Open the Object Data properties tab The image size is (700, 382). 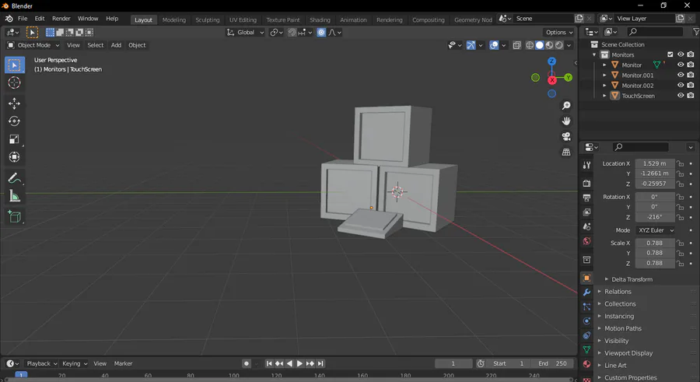586,350
